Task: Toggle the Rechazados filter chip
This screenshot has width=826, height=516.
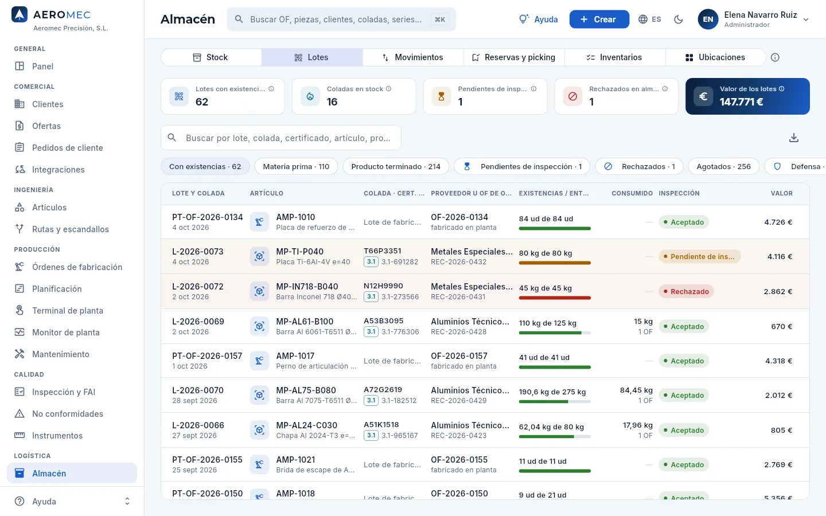Action: (x=639, y=166)
